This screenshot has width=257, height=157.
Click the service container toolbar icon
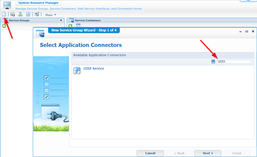click(13, 14)
